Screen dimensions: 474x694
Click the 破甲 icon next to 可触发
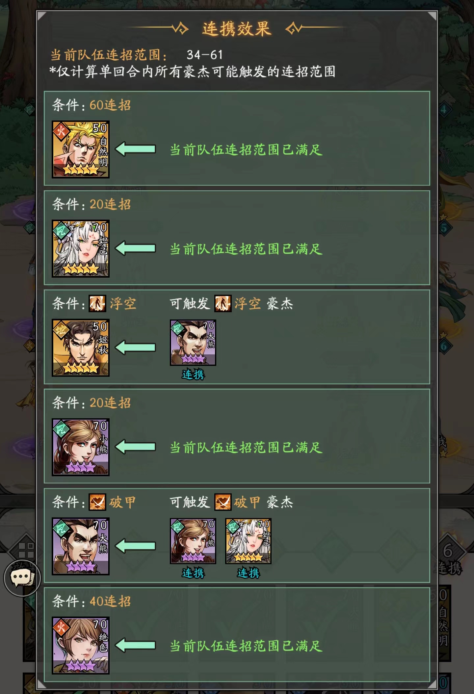pos(223,502)
